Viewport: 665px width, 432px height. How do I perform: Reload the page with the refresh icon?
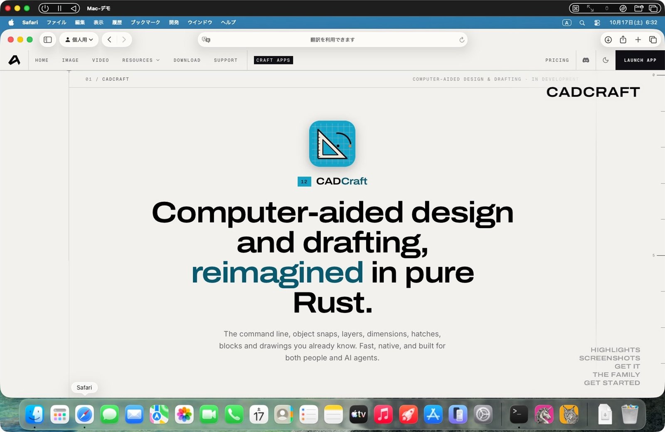point(461,39)
